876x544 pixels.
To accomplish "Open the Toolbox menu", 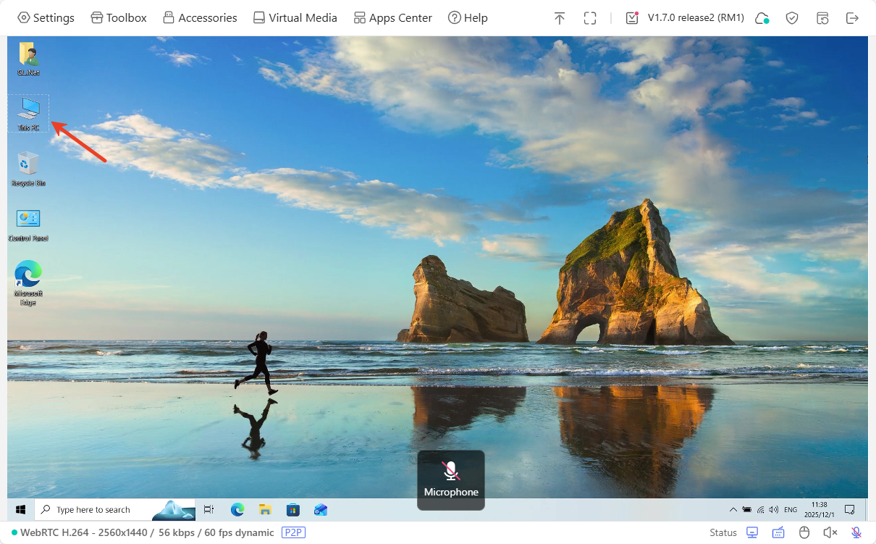I will (119, 18).
